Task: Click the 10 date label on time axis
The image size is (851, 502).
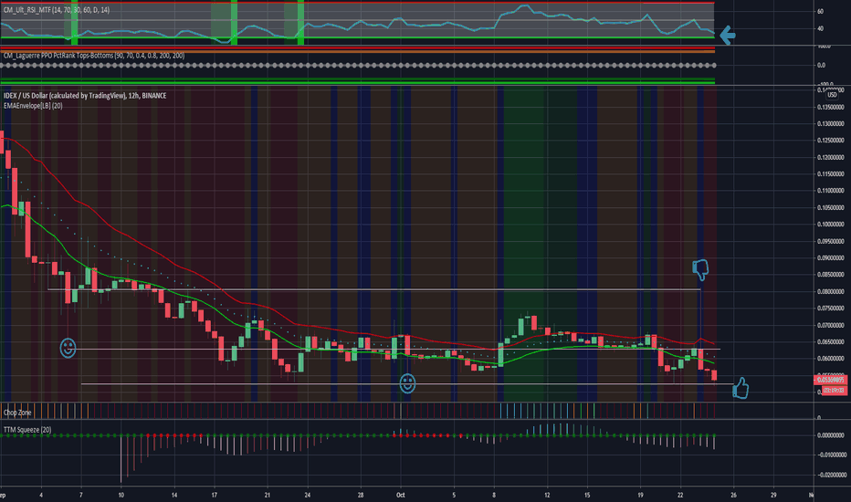Action: (x=121, y=495)
